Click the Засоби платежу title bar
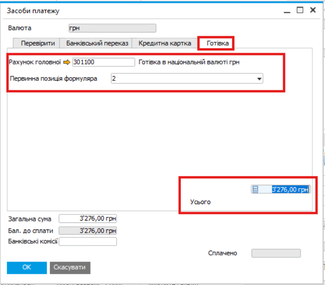 (141, 10)
